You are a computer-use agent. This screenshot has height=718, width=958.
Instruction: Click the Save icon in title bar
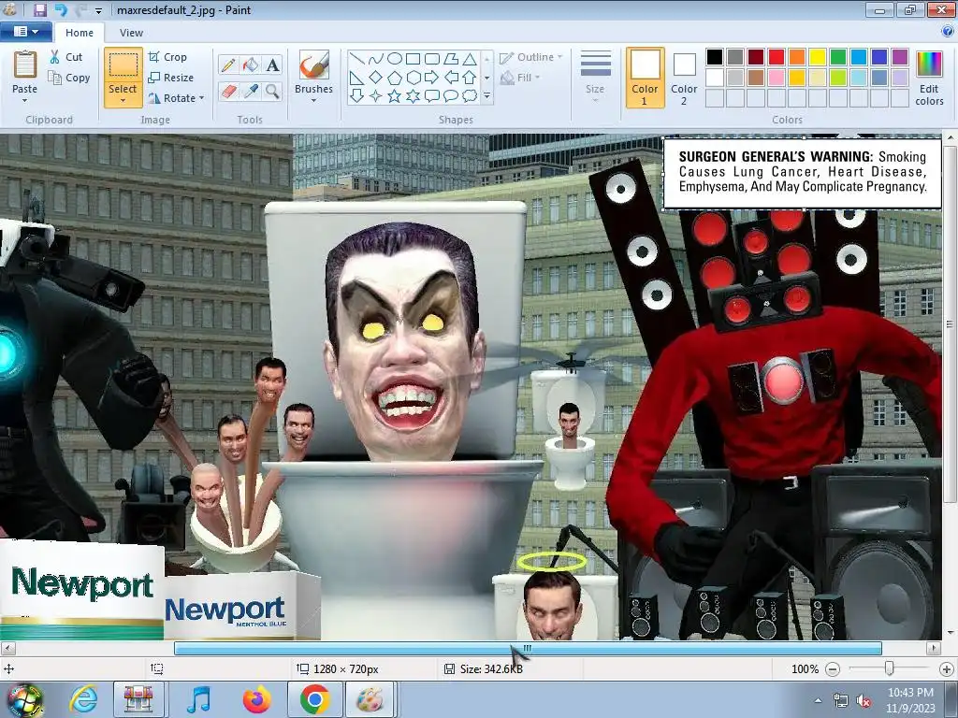40,9
